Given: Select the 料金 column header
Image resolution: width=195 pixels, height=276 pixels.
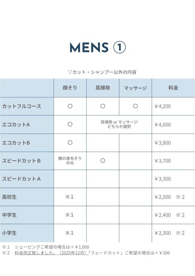Looking at the screenshot, I should [x=173, y=88].
